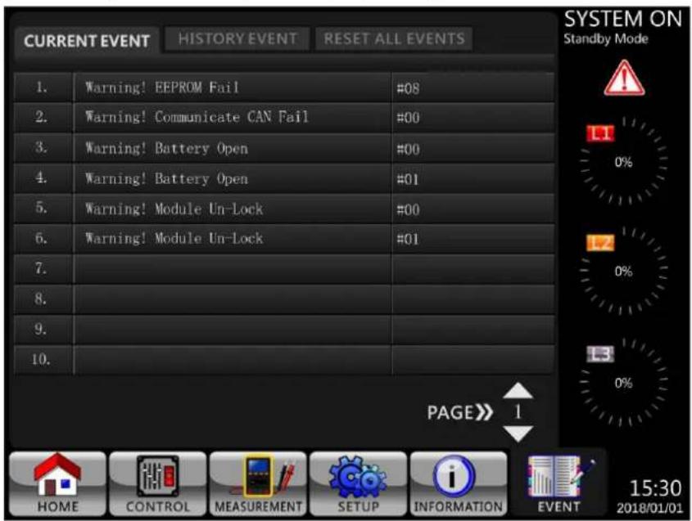Screen dimensions: 692x521
Task: Click the #01 code for row 6
Action: (407, 240)
